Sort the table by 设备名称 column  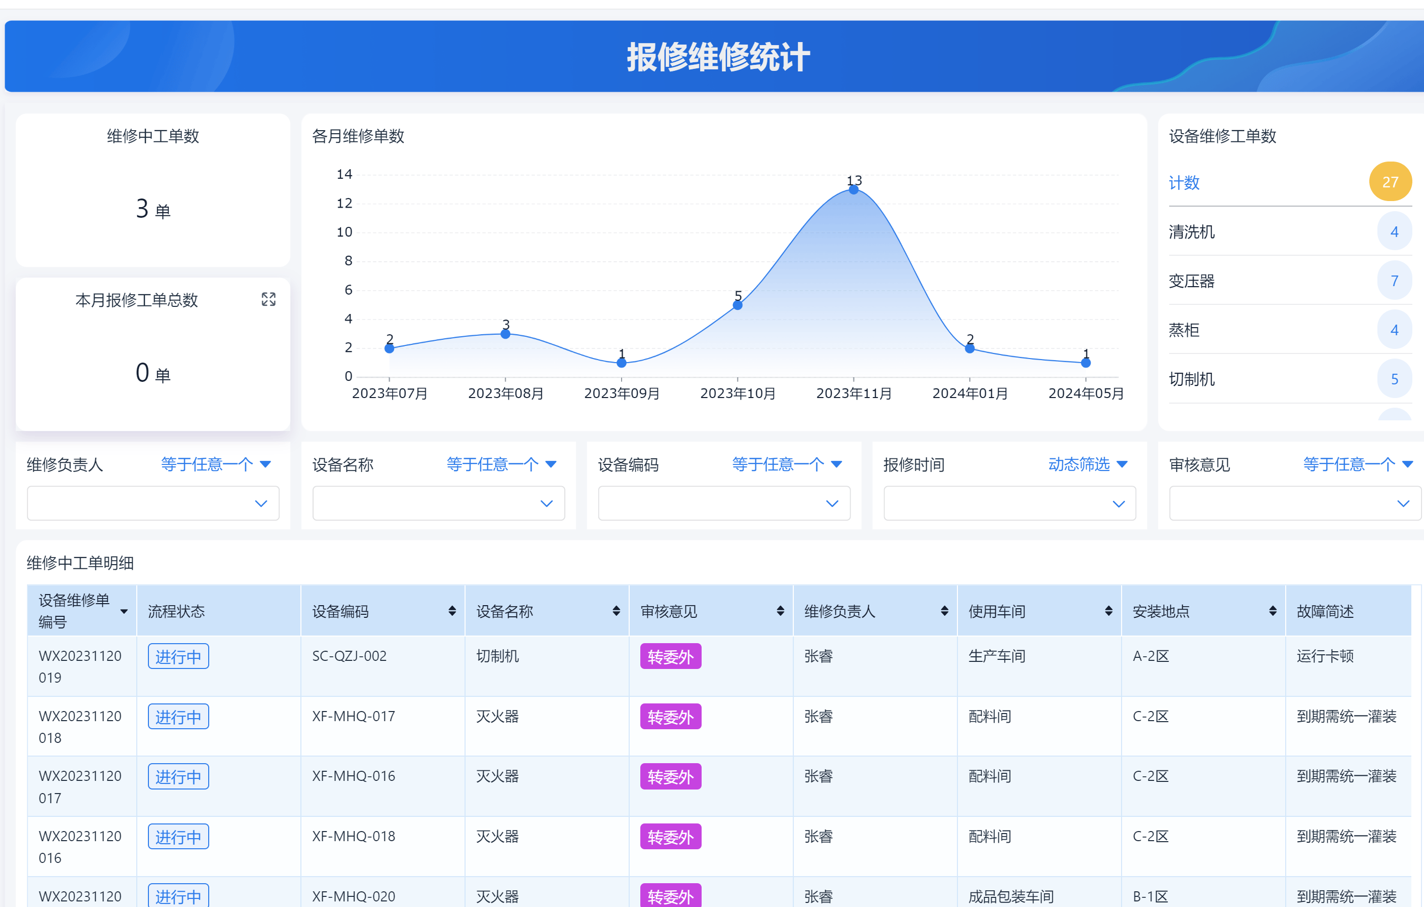coord(615,611)
